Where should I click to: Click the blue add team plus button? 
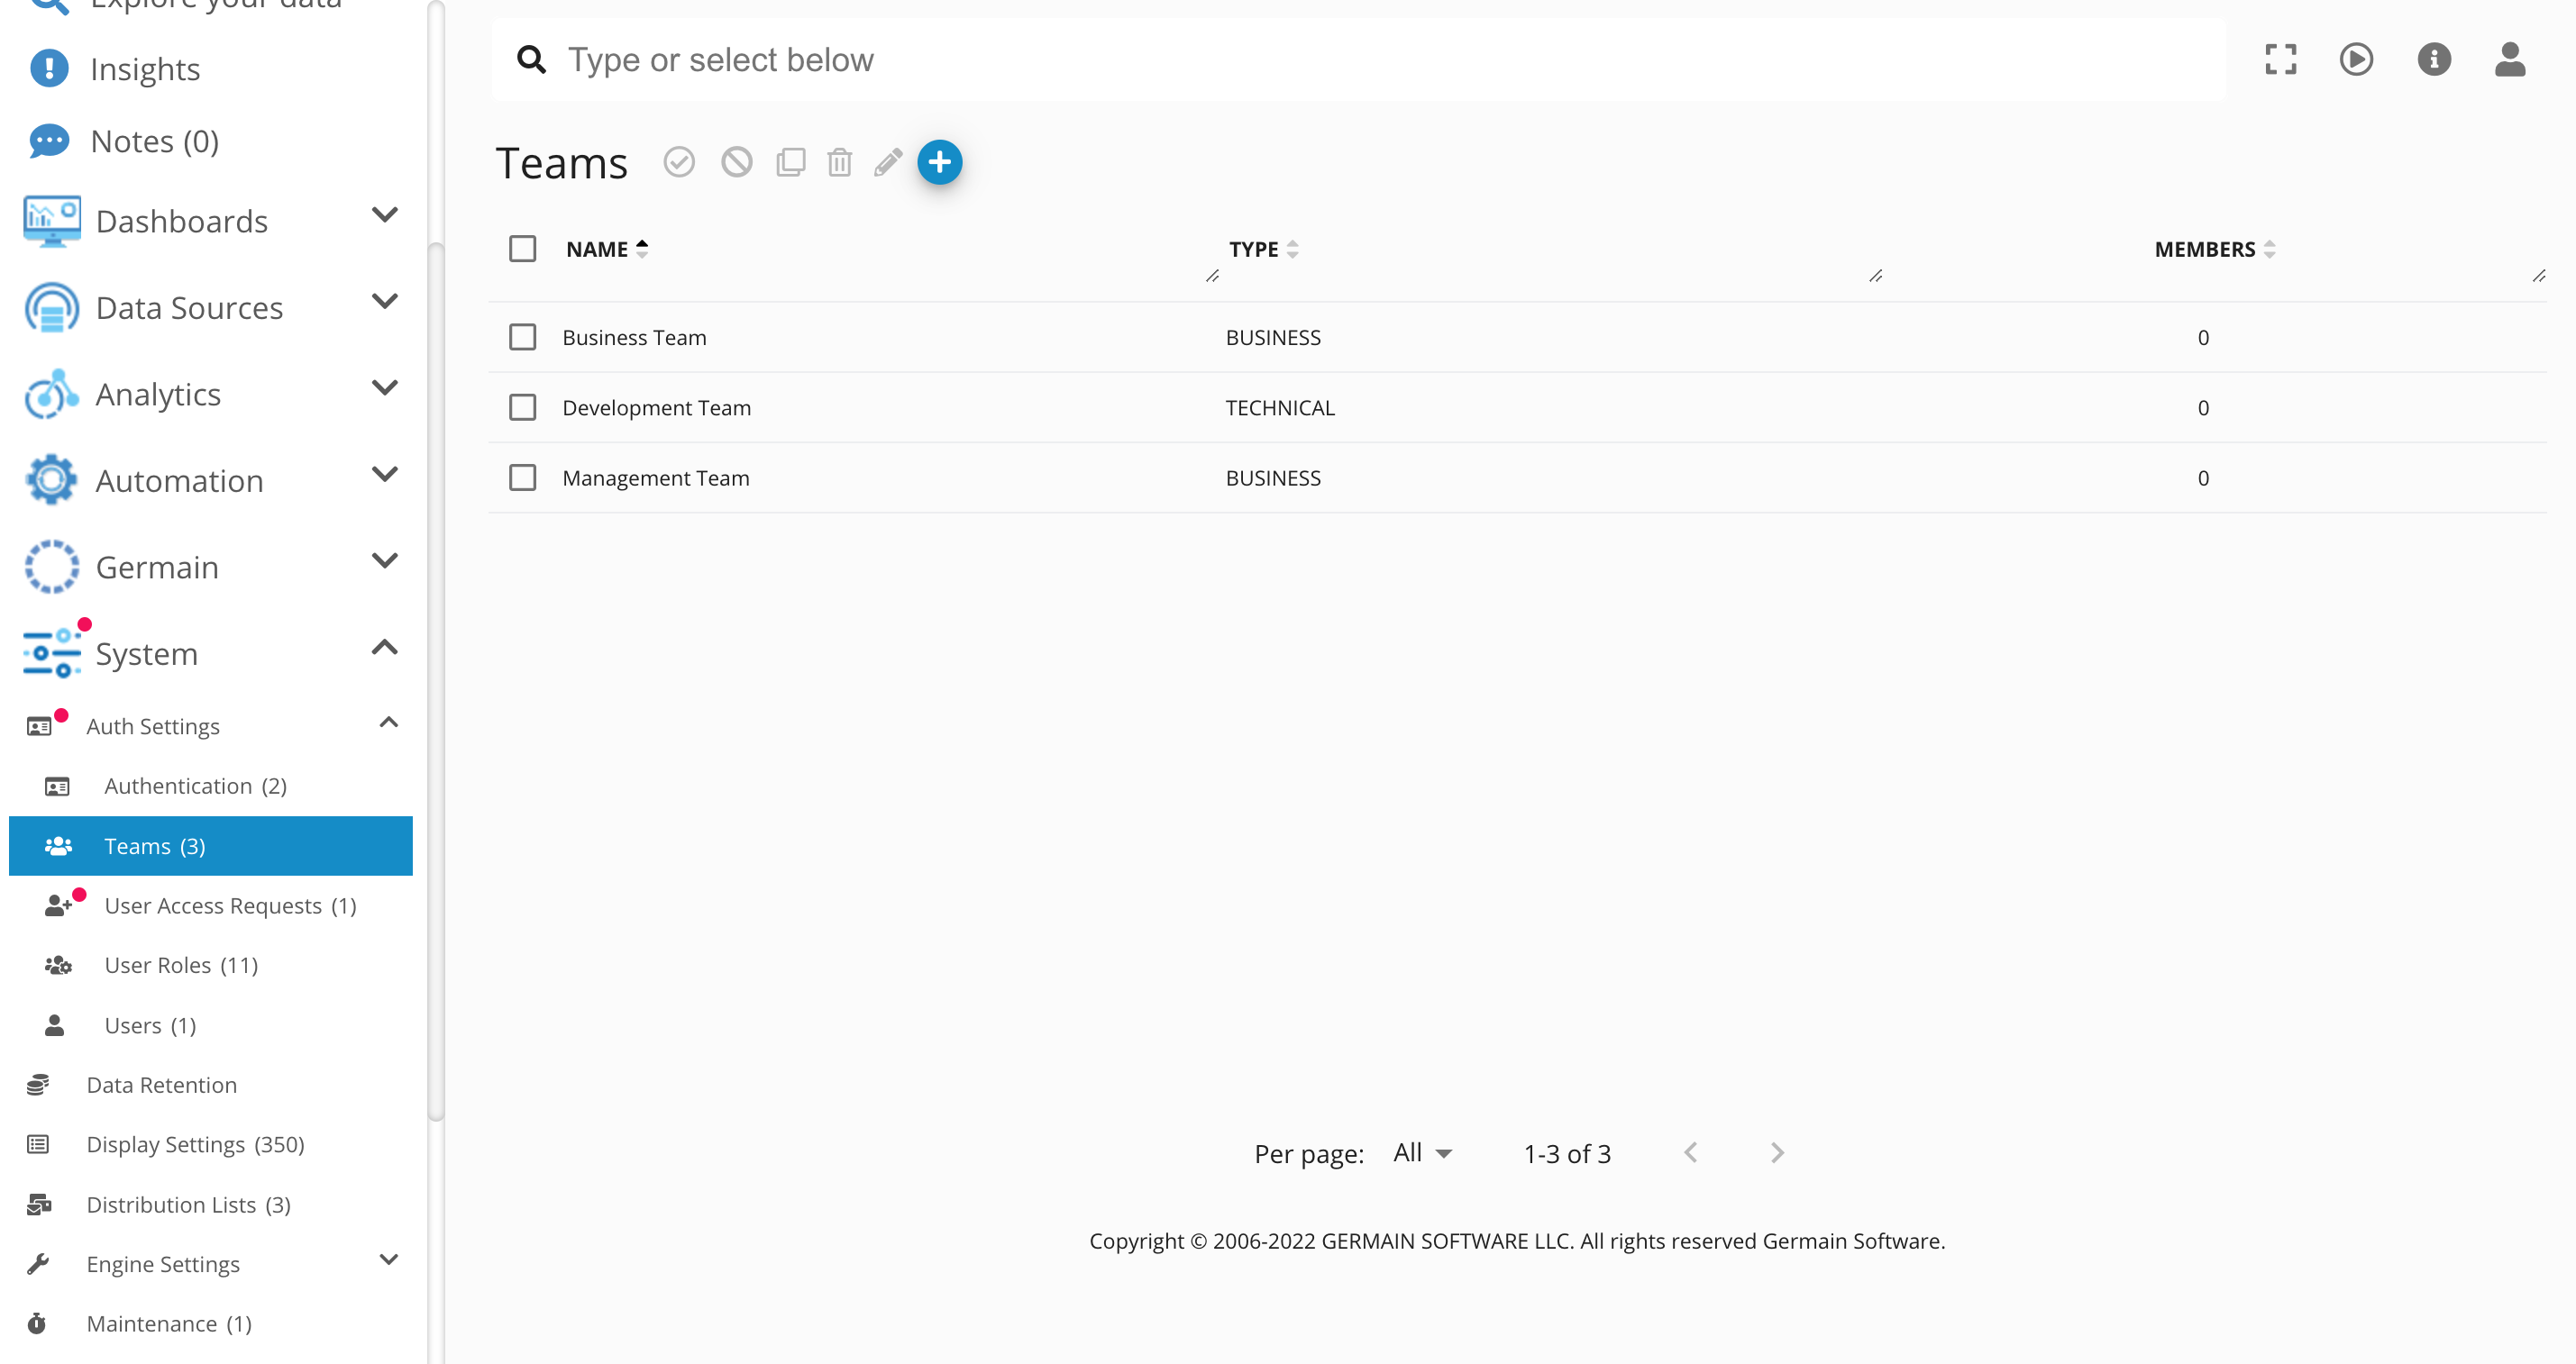click(939, 162)
